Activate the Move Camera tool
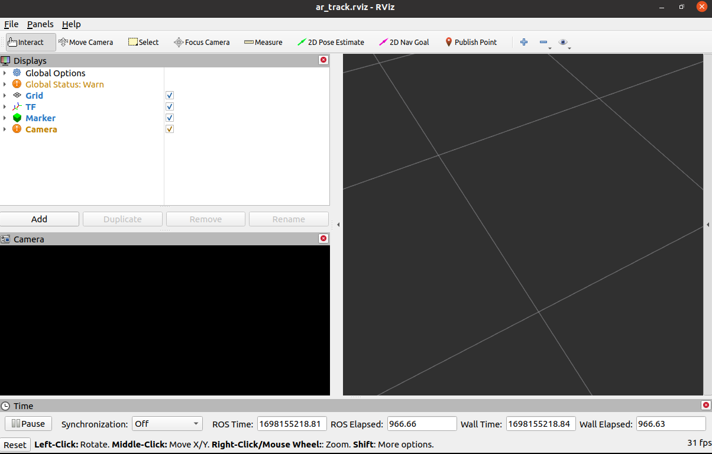This screenshot has width=712, height=454. (86, 42)
